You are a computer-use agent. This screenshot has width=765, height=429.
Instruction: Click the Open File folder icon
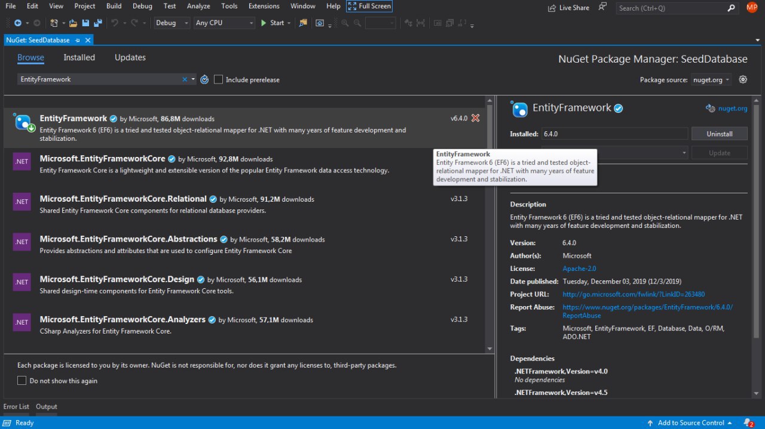tap(73, 23)
